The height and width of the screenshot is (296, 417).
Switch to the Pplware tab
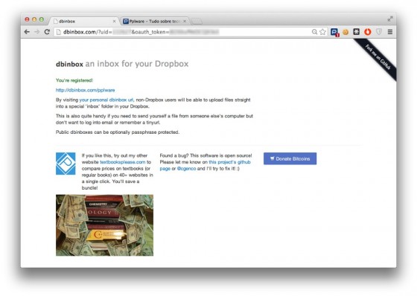point(155,21)
